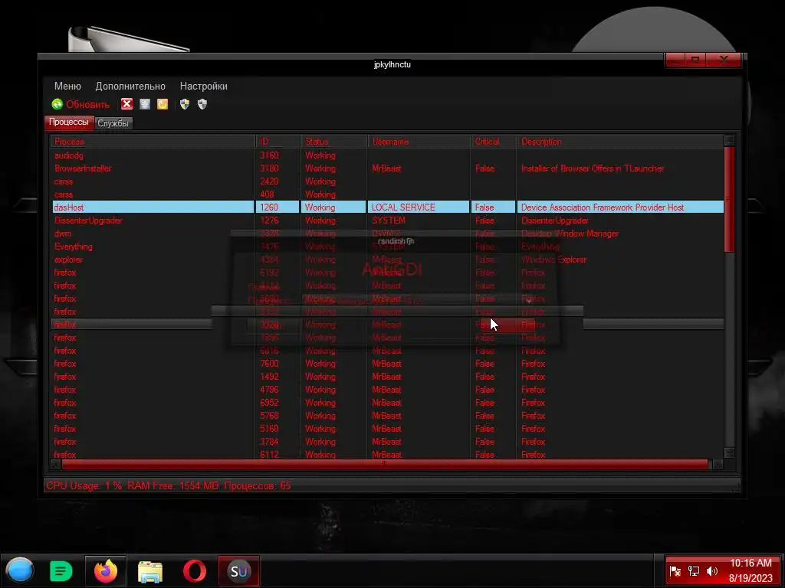Viewport: 785px width, 588px height.
Task: Click the horizontal scrollbar thumb below process list
Action: pyautogui.click(x=385, y=464)
